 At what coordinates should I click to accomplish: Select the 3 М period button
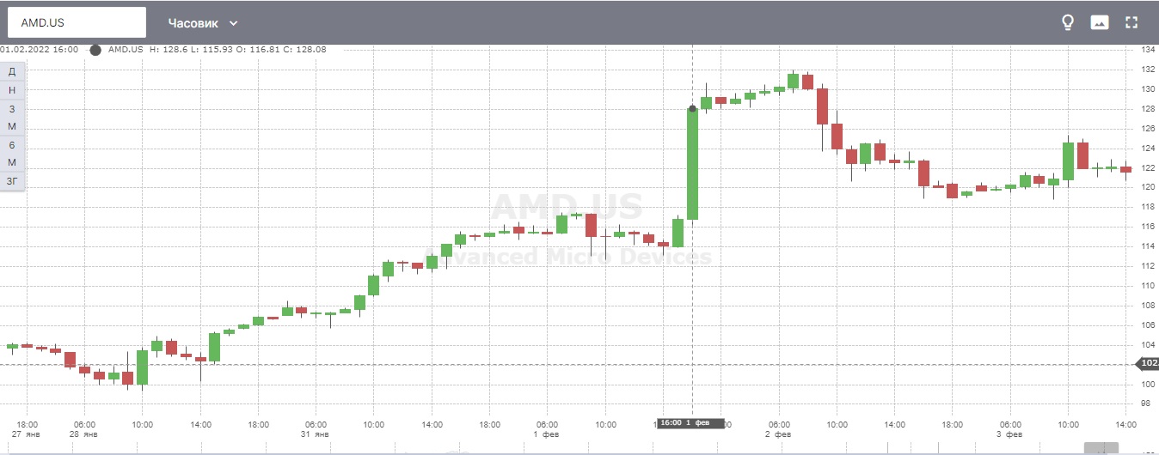pos(12,118)
